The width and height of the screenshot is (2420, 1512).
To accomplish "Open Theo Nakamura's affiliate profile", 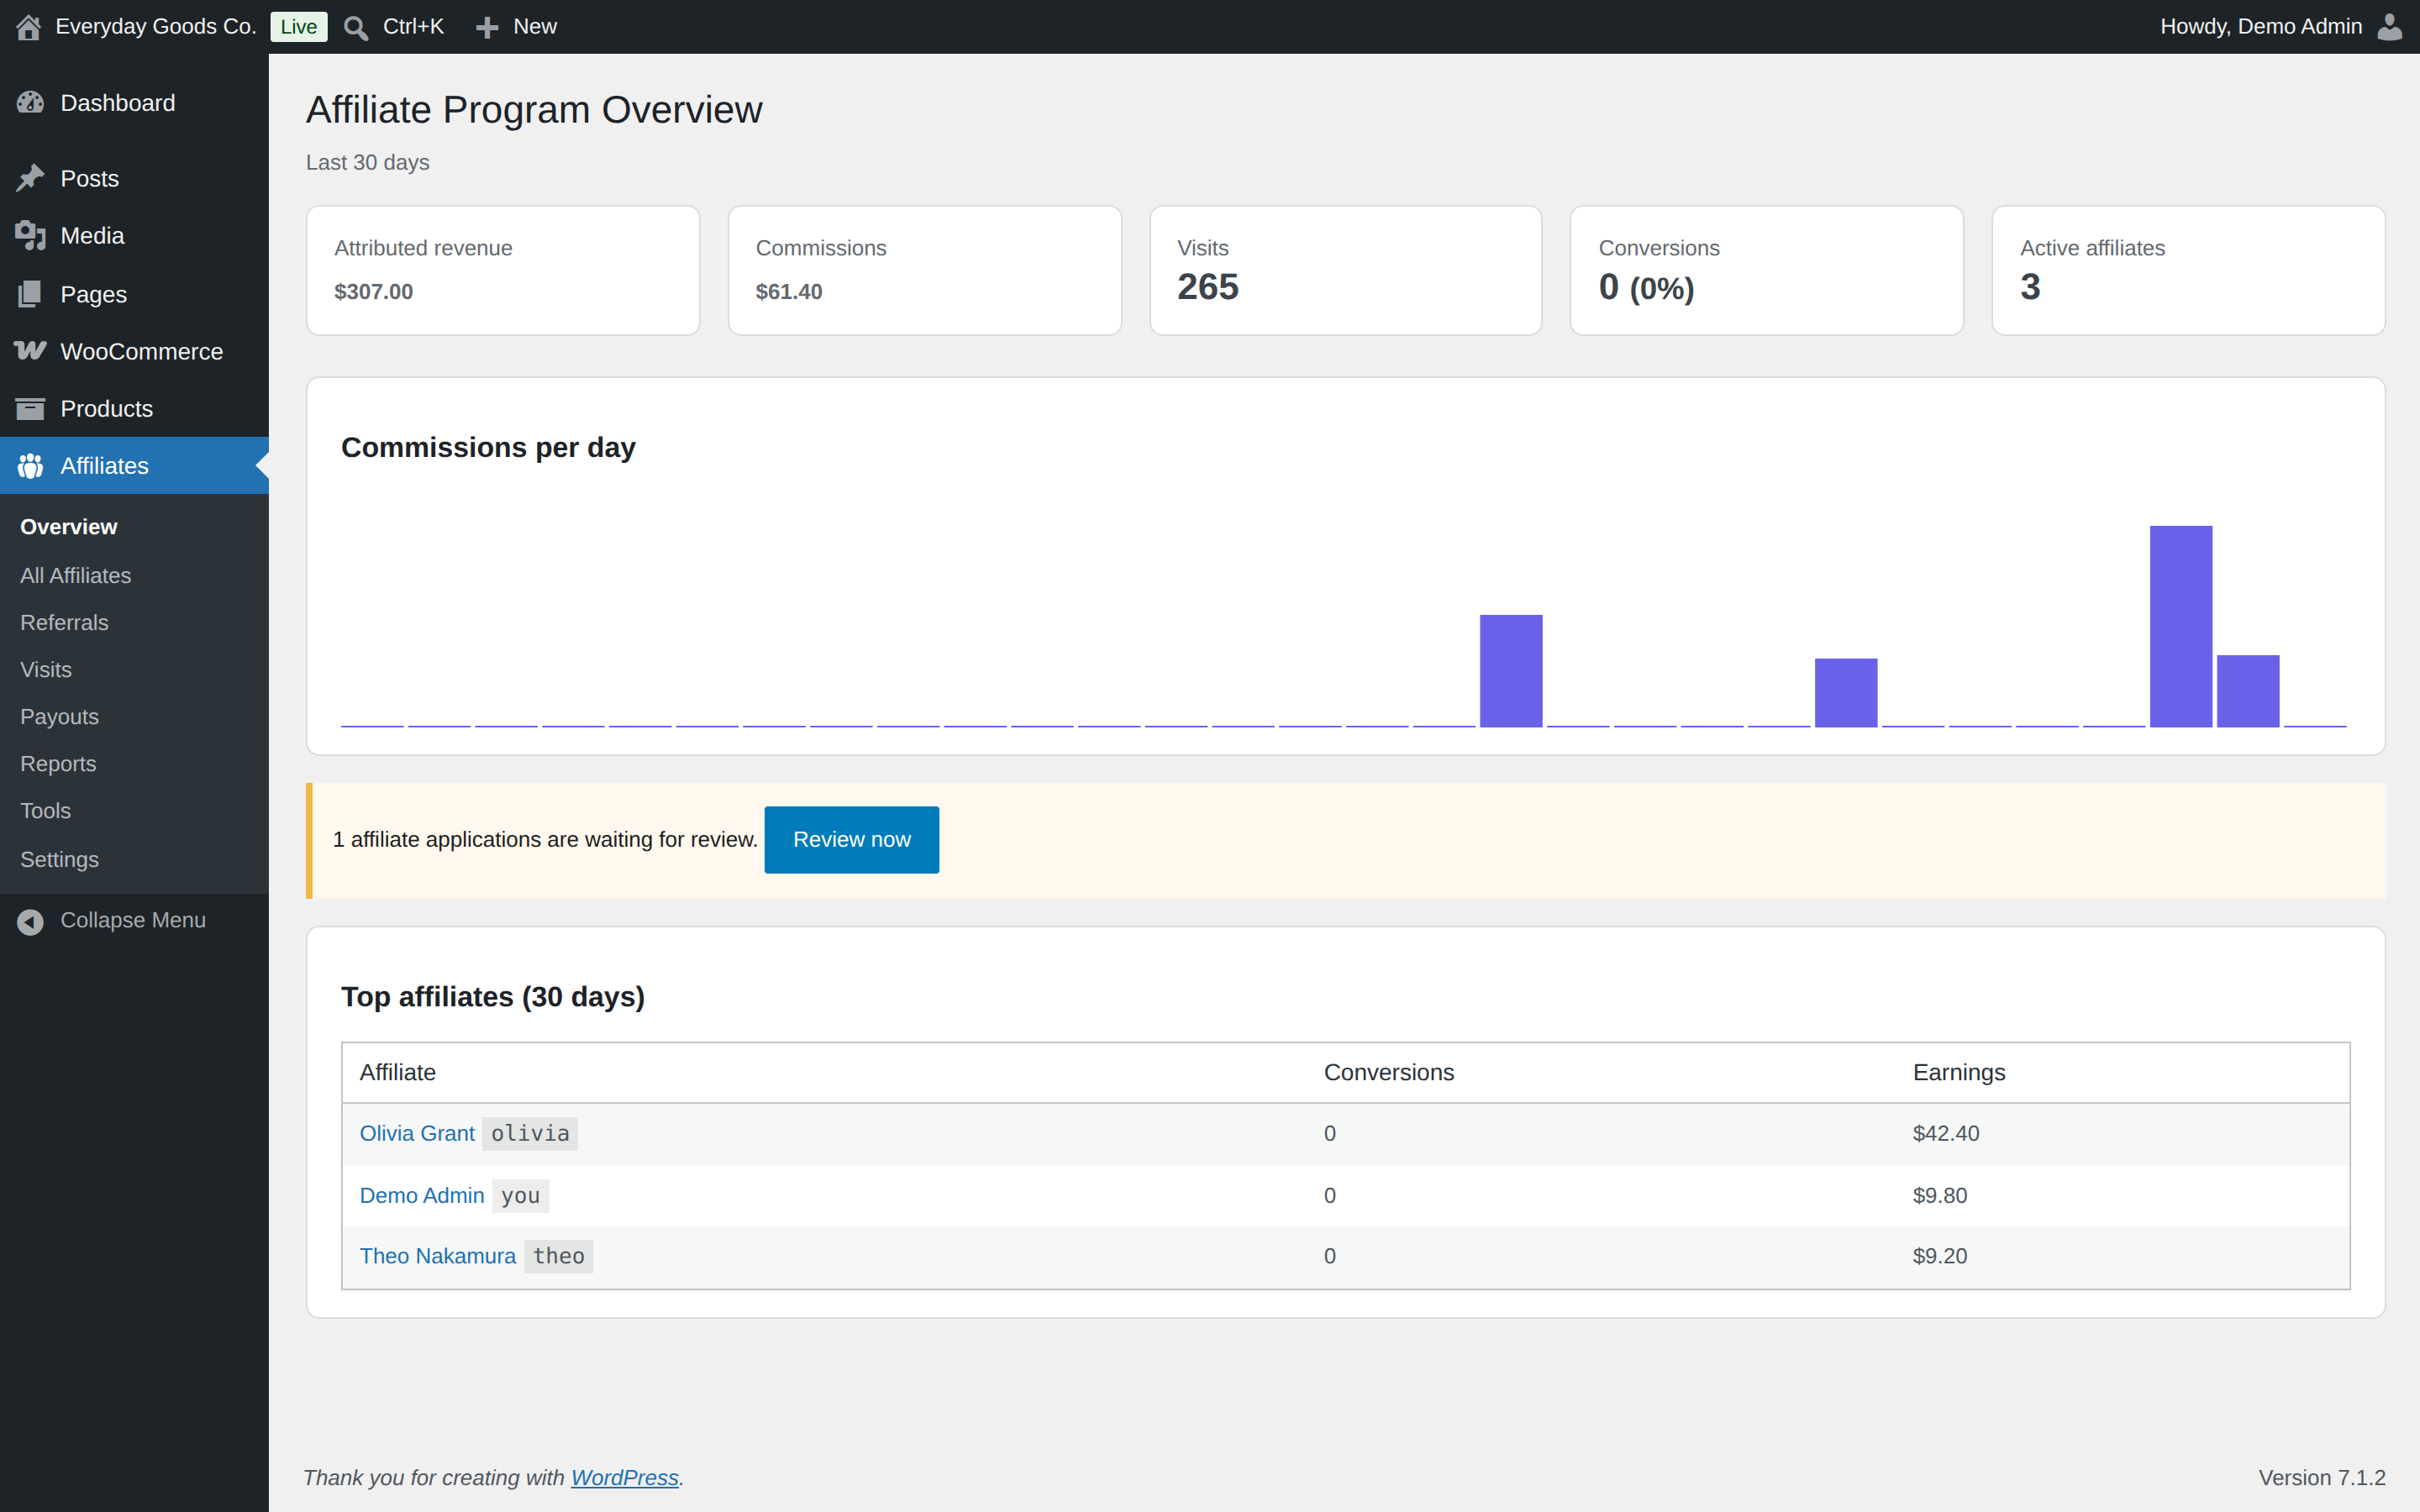I will click(437, 1256).
